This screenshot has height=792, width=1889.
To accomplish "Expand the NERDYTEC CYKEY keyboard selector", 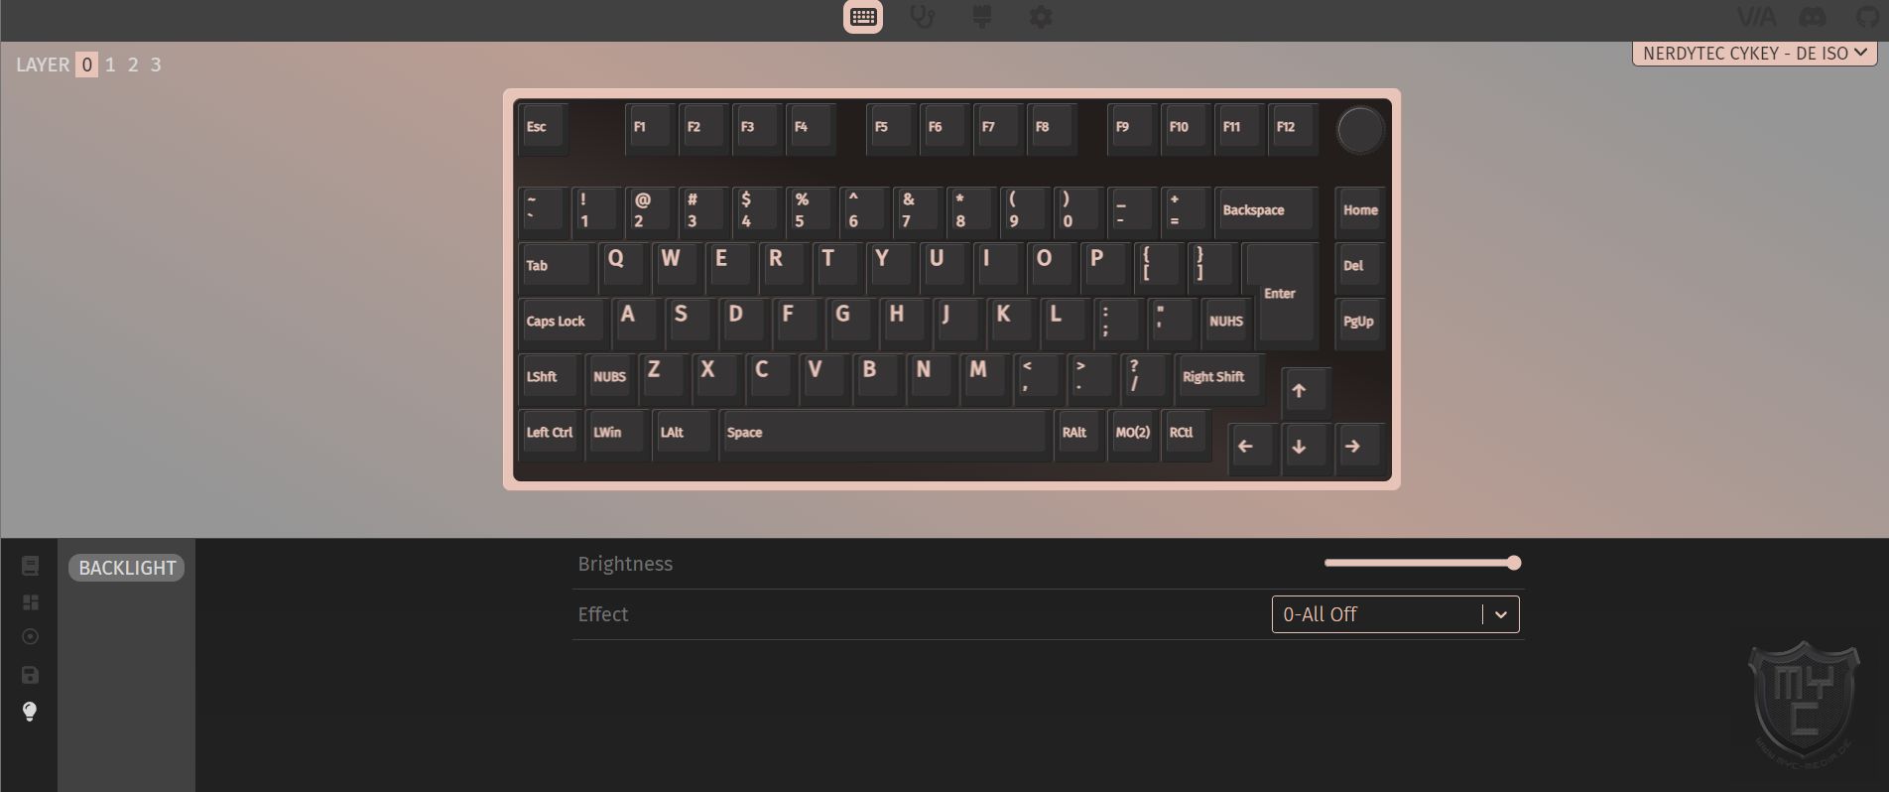I will [x=1754, y=54].
